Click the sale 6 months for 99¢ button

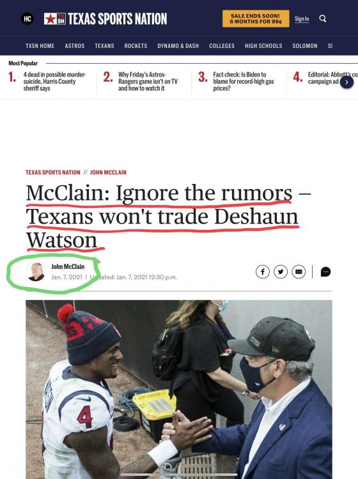[256, 19]
